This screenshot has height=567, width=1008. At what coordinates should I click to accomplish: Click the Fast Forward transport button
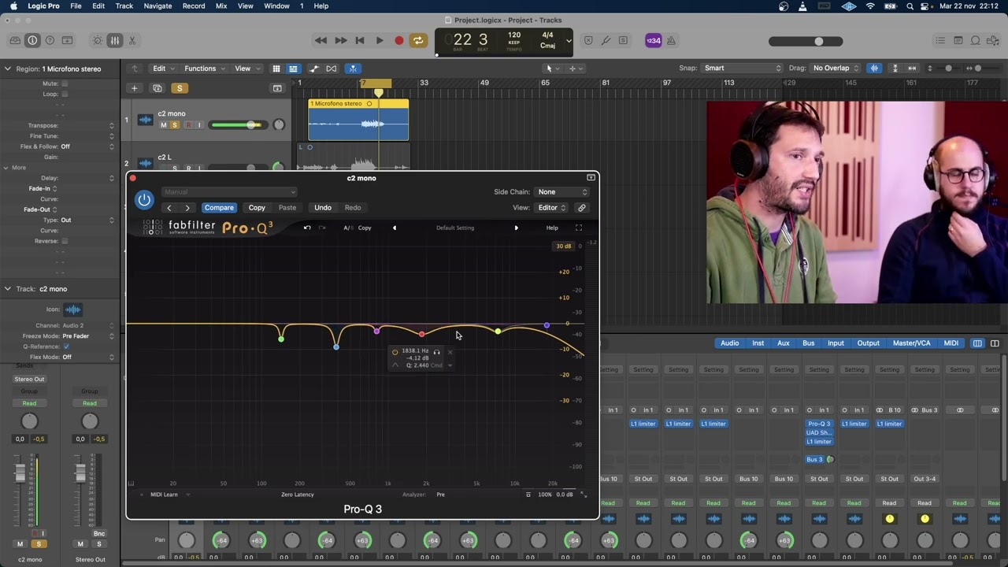(340, 40)
